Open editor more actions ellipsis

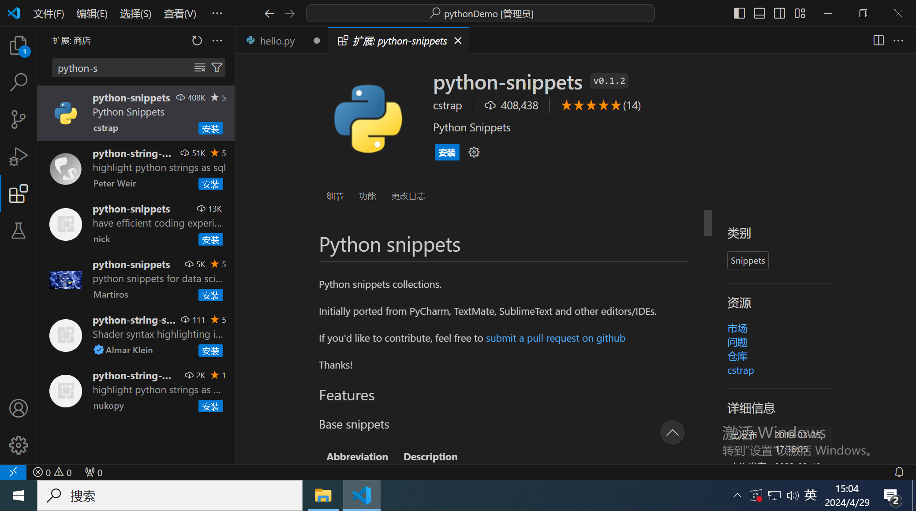click(898, 41)
